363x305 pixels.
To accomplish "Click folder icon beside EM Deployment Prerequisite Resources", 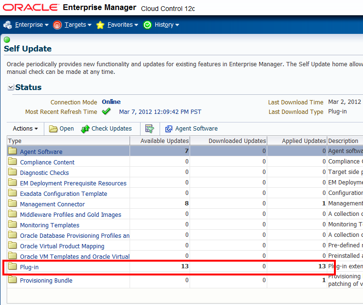I will tap(12, 183).
